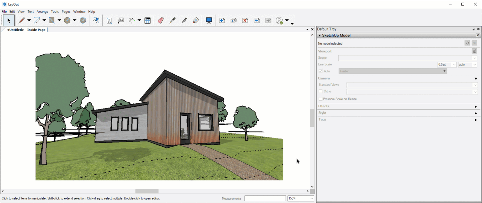Image resolution: width=482 pixels, height=203 pixels.
Task: Toggle the Auto line scale checkbox
Action: click(320, 71)
